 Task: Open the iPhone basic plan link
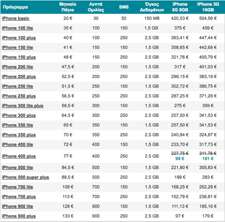point(16,18)
